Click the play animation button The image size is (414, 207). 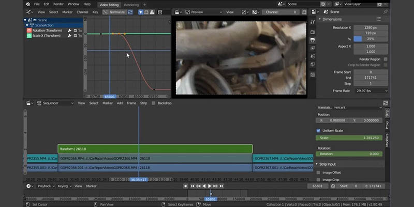pos(210,186)
